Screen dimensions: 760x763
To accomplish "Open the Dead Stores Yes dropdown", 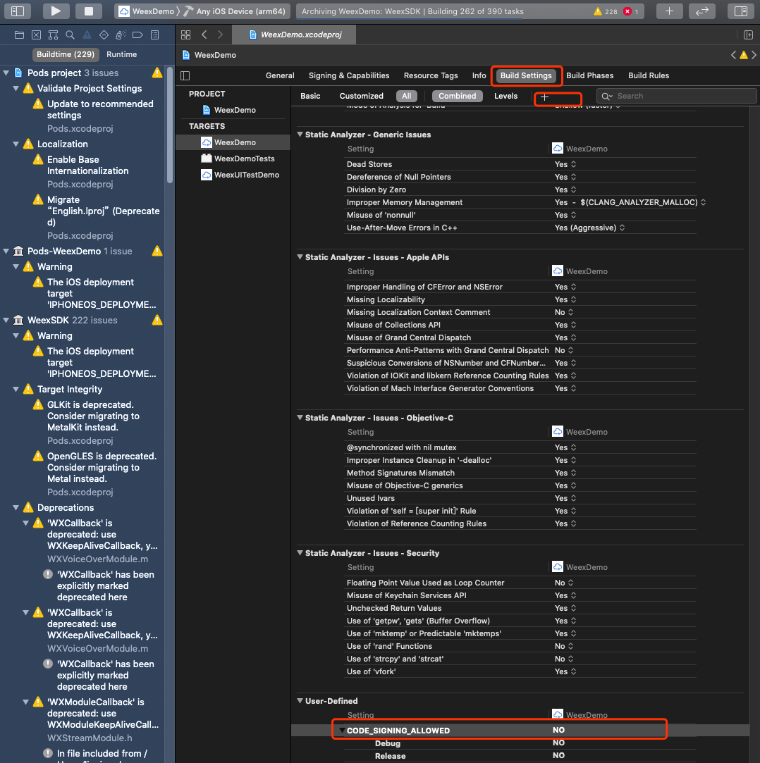I will click(x=565, y=164).
